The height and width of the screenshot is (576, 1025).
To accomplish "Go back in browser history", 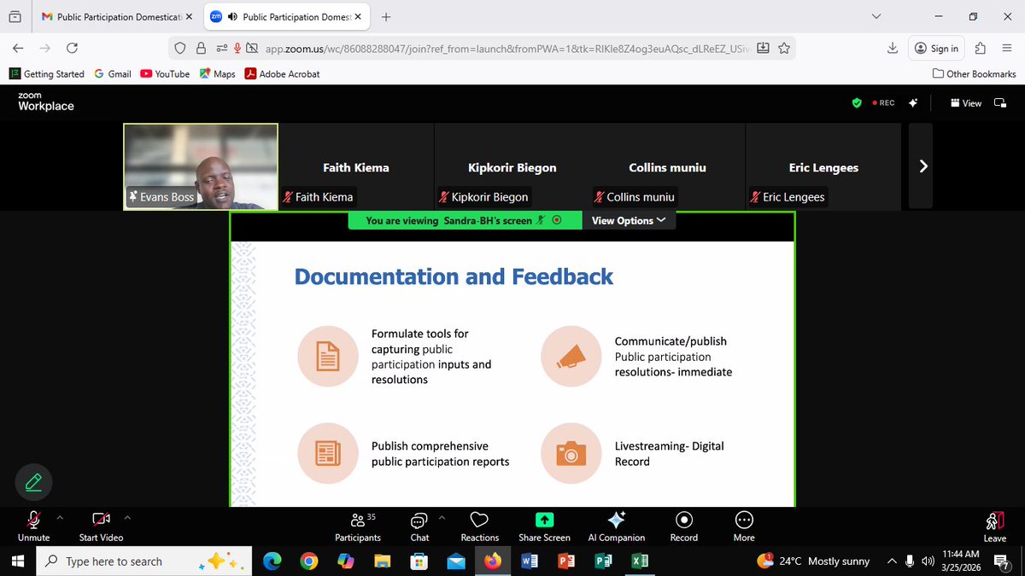I will (x=19, y=49).
